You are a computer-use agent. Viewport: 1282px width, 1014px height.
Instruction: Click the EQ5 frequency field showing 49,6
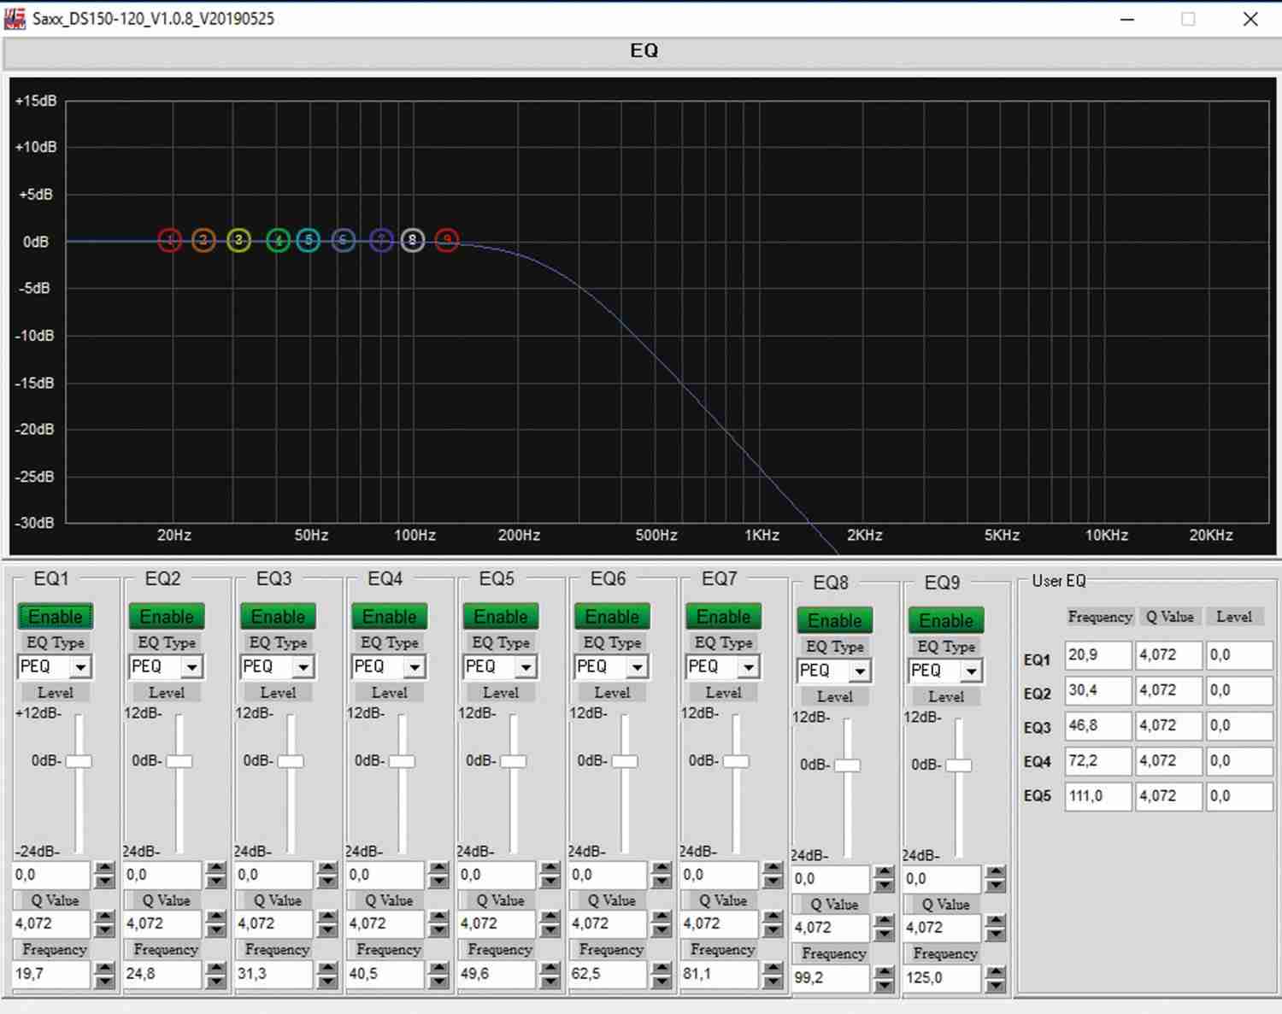pos(497,974)
